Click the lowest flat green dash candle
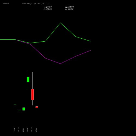The image size is (136, 136). 19,111
